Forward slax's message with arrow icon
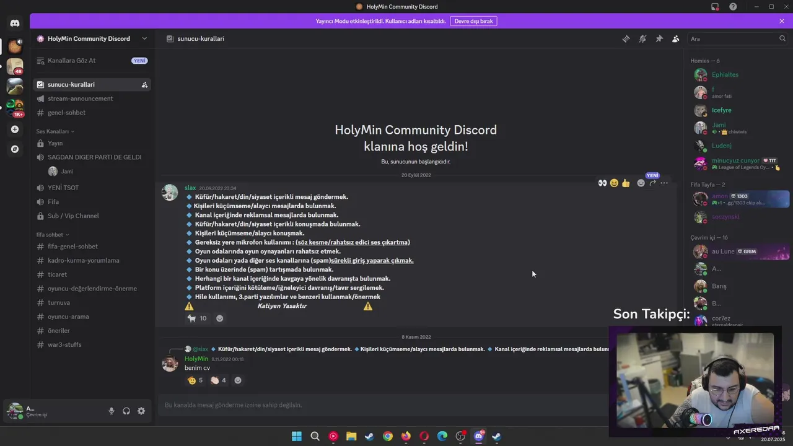The image size is (793, 446). click(x=652, y=183)
